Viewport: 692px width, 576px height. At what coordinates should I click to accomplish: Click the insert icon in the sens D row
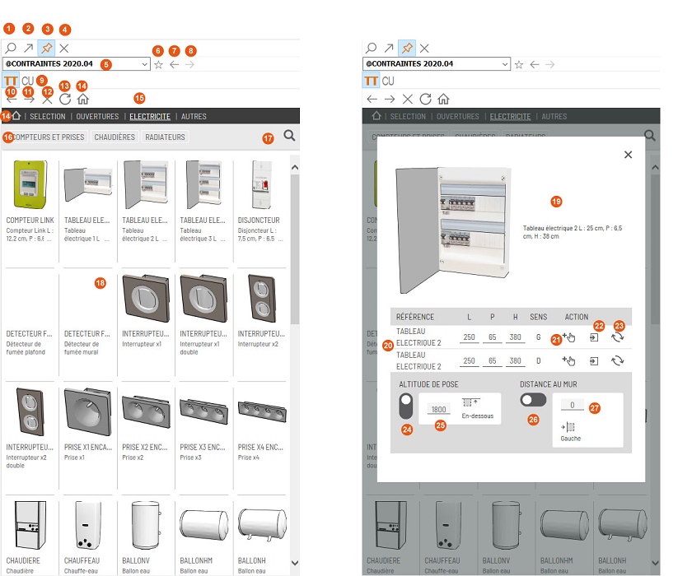(x=593, y=360)
